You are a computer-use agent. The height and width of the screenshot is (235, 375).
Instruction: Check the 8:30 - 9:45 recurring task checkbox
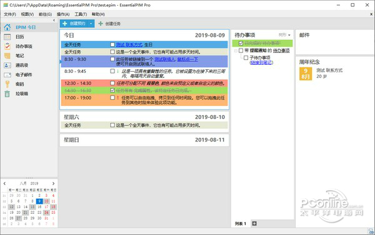click(112, 71)
